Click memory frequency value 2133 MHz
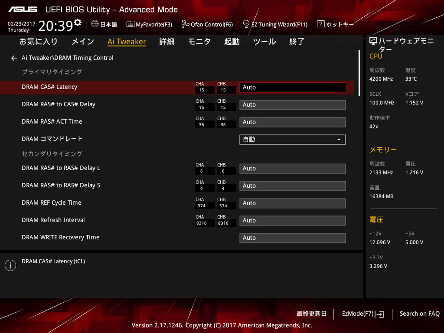 coord(381,172)
